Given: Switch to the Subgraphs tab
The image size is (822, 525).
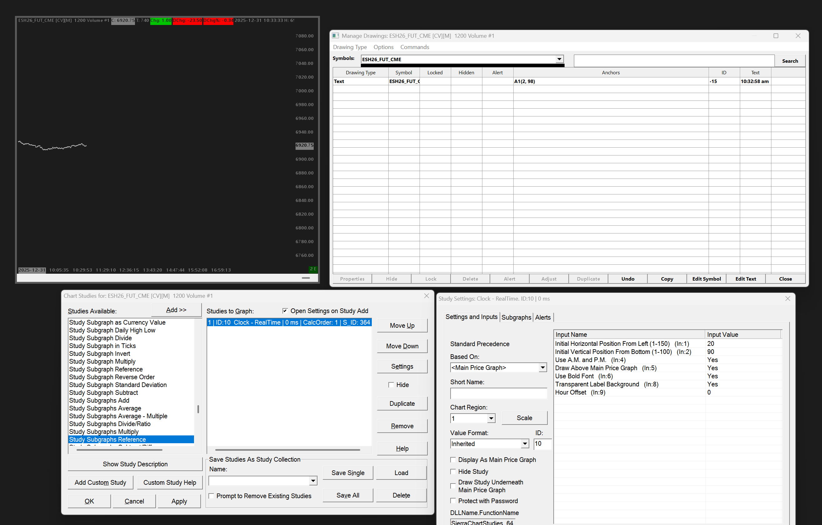Looking at the screenshot, I should (516, 317).
